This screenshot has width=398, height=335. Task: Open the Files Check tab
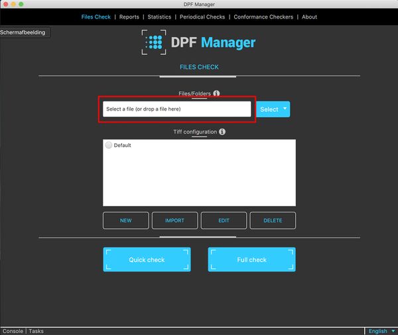pos(96,17)
